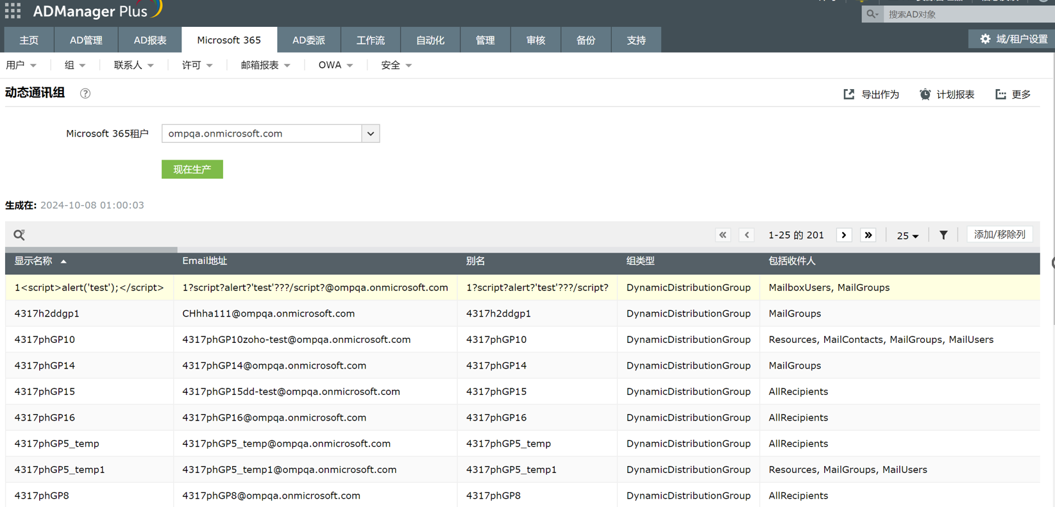Click the table search icon
Image resolution: width=1055 pixels, height=507 pixels.
click(19, 235)
